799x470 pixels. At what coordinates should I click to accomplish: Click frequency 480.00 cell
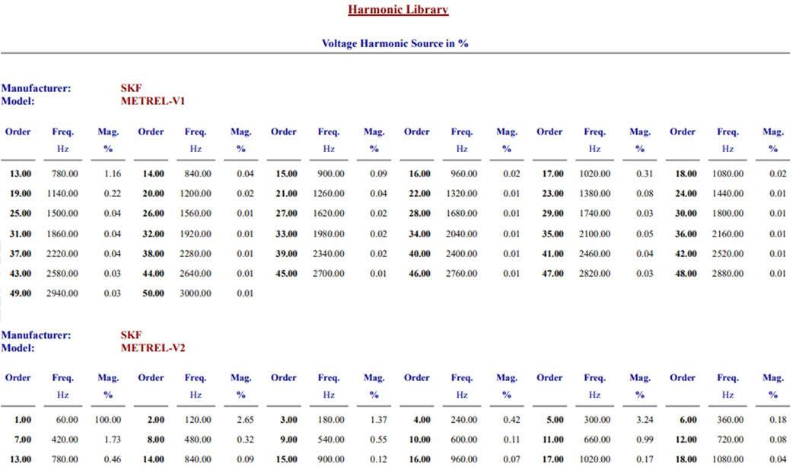(198, 440)
